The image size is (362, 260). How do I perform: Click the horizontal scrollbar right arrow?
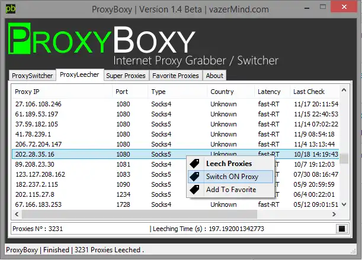334,214
